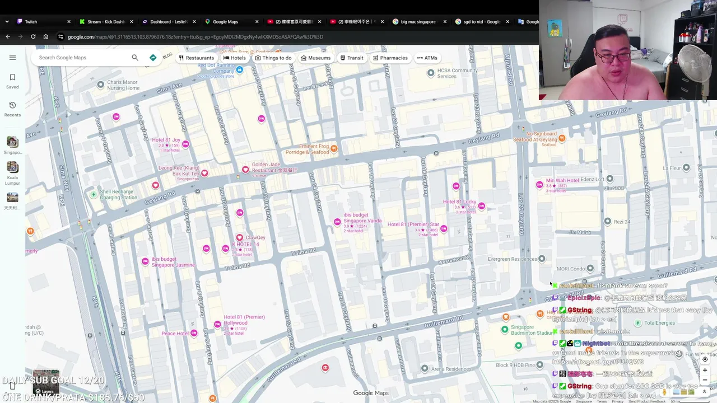Click the Peace Hotel pin

click(194, 333)
